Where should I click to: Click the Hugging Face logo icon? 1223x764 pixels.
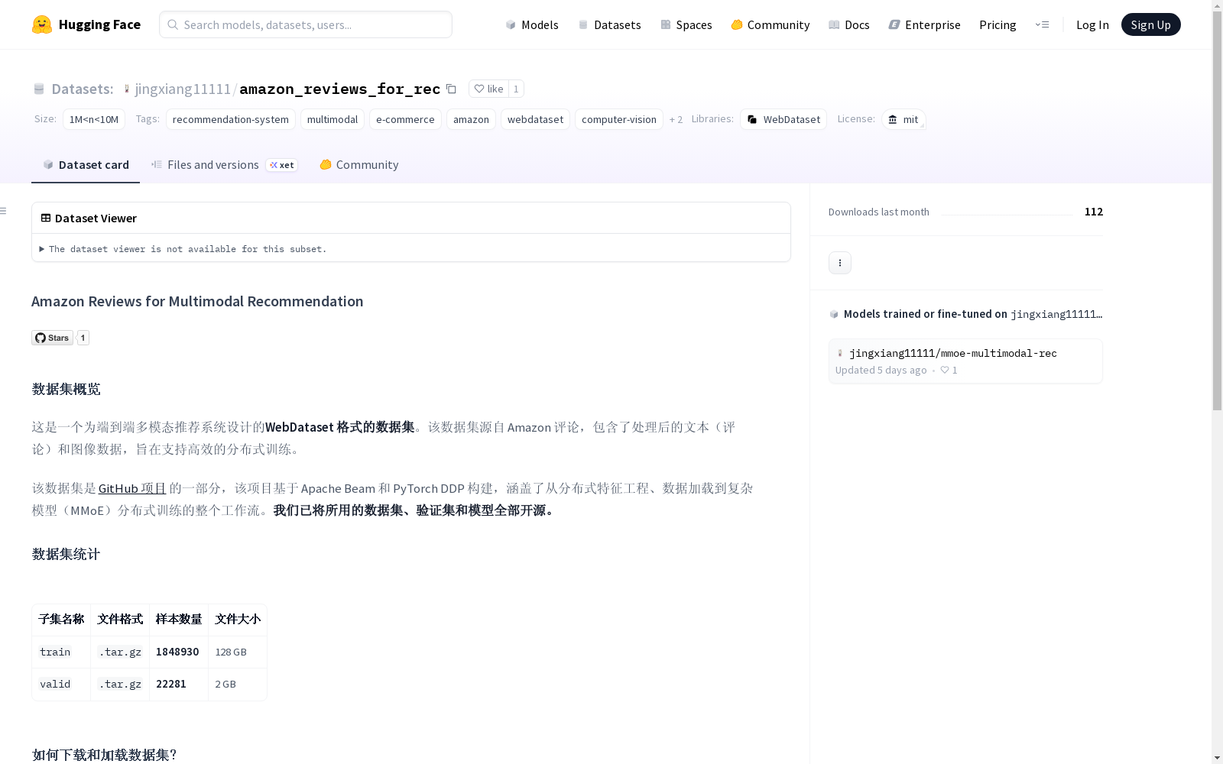click(x=42, y=24)
